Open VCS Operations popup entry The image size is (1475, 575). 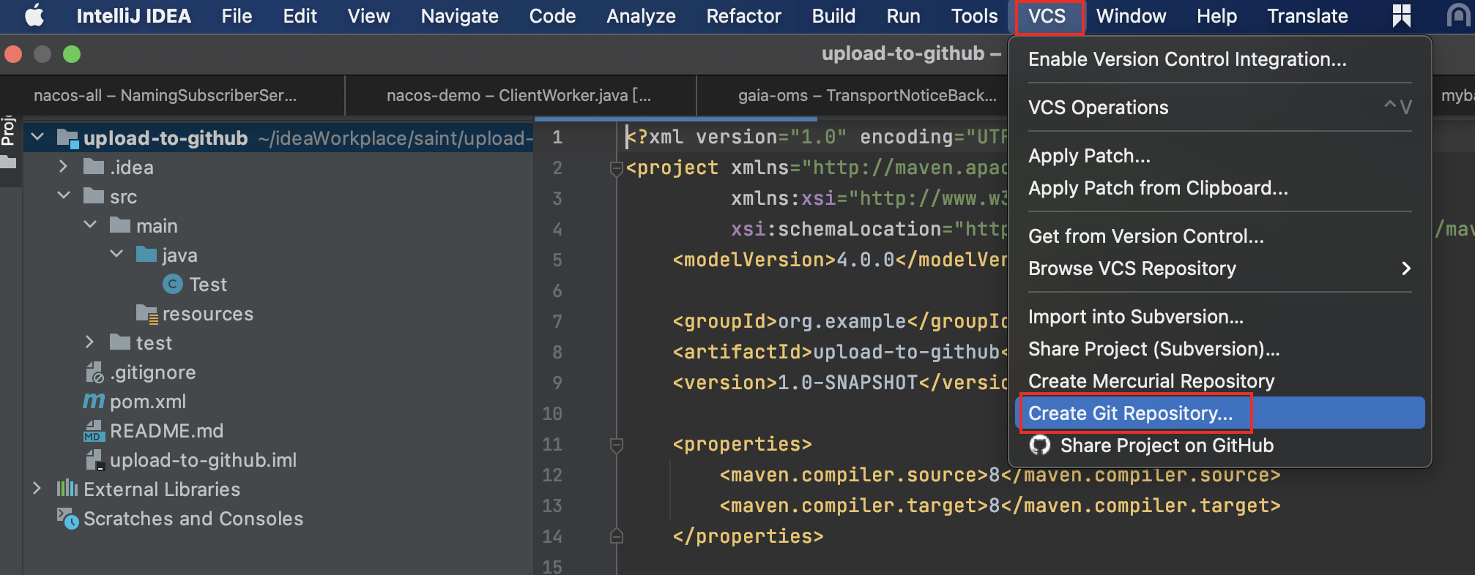pos(1220,108)
